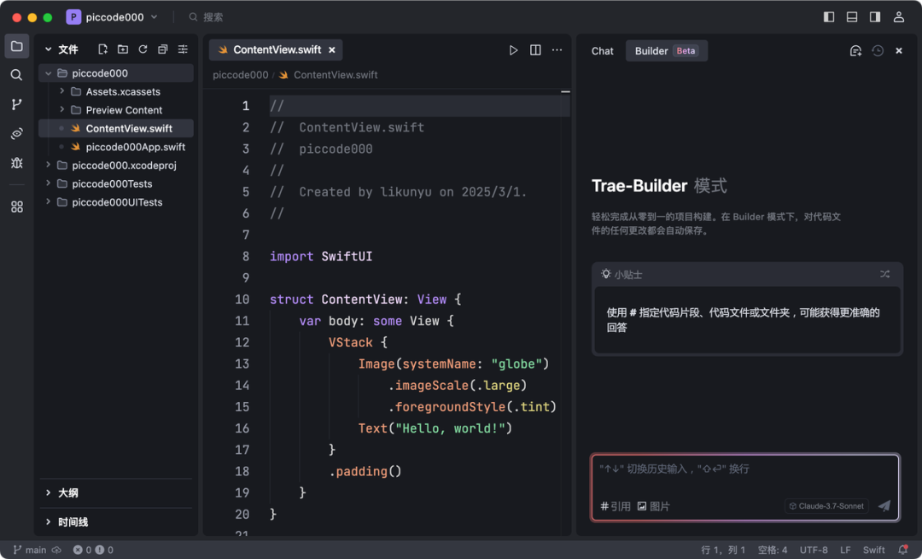The image size is (922, 559).
Task: Click the main branch in status bar
Action: (x=29, y=550)
